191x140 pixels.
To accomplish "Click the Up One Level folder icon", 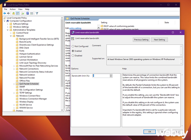I will [x=14, y=13].
